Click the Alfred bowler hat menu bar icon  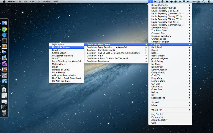pos(167,2)
